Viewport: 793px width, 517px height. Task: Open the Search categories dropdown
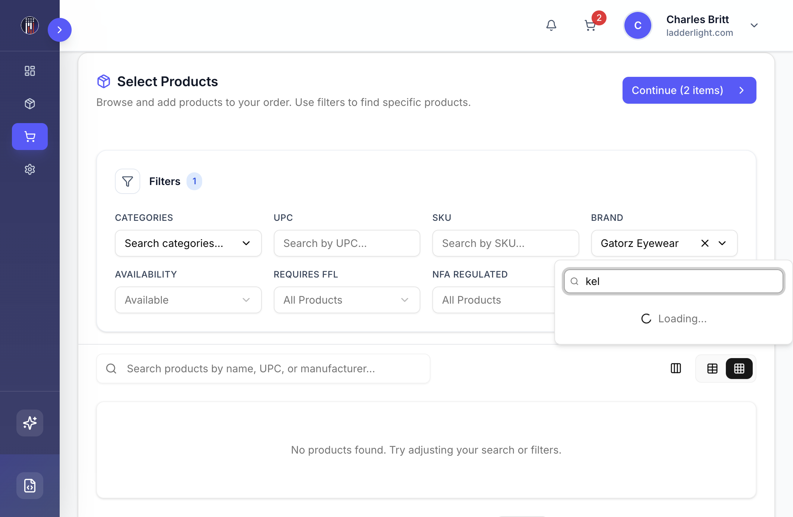point(188,243)
